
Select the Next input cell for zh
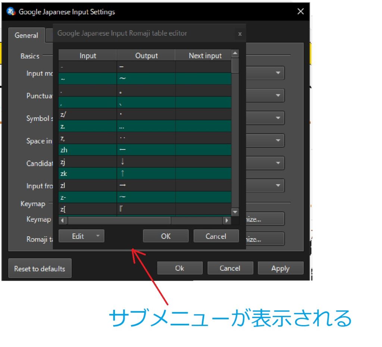pyautogui.click(x=203, y=150)
